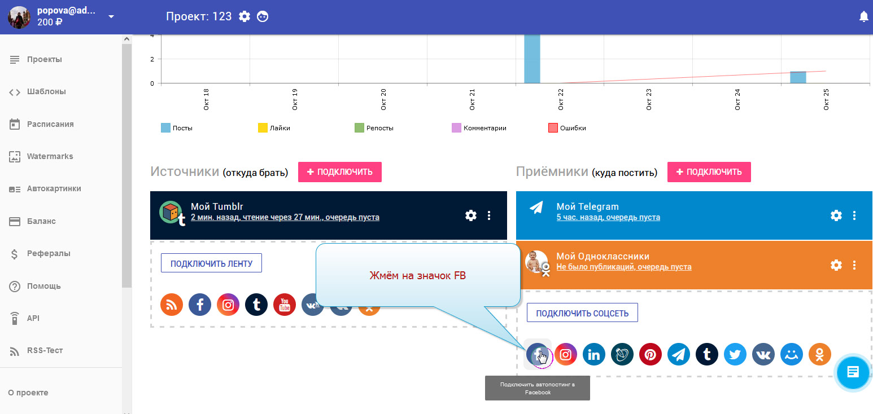Choose the Twitter icon in receivers

click(735, 354)
